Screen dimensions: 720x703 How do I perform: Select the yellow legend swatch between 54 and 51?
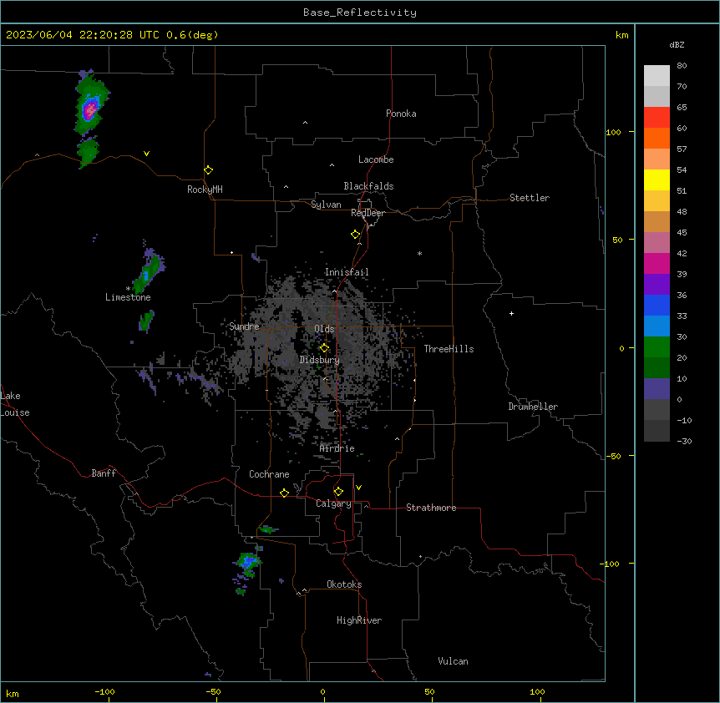[x=657, y=180]
